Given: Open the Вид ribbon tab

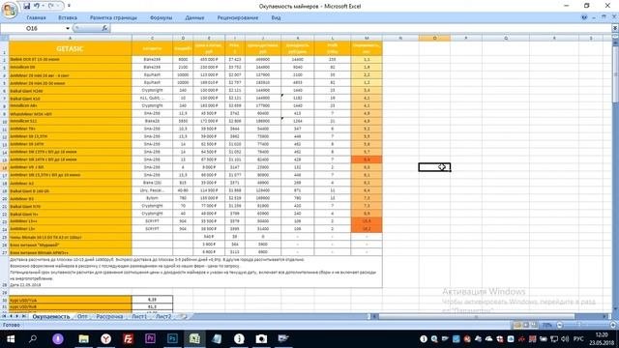Looking at the screenshot, I should (276, 17).
